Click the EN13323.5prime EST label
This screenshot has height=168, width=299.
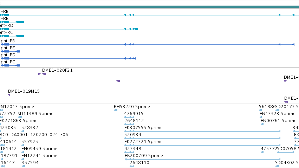[x=278, y=114]
